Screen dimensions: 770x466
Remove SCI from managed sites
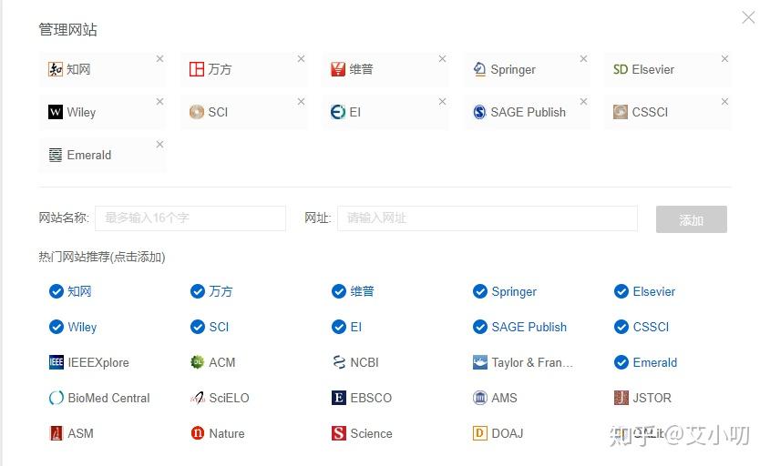pyautogui.click(x=301, y=102)
